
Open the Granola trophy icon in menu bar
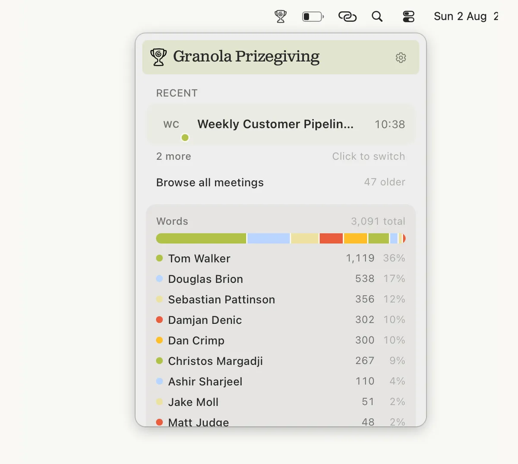281,16
